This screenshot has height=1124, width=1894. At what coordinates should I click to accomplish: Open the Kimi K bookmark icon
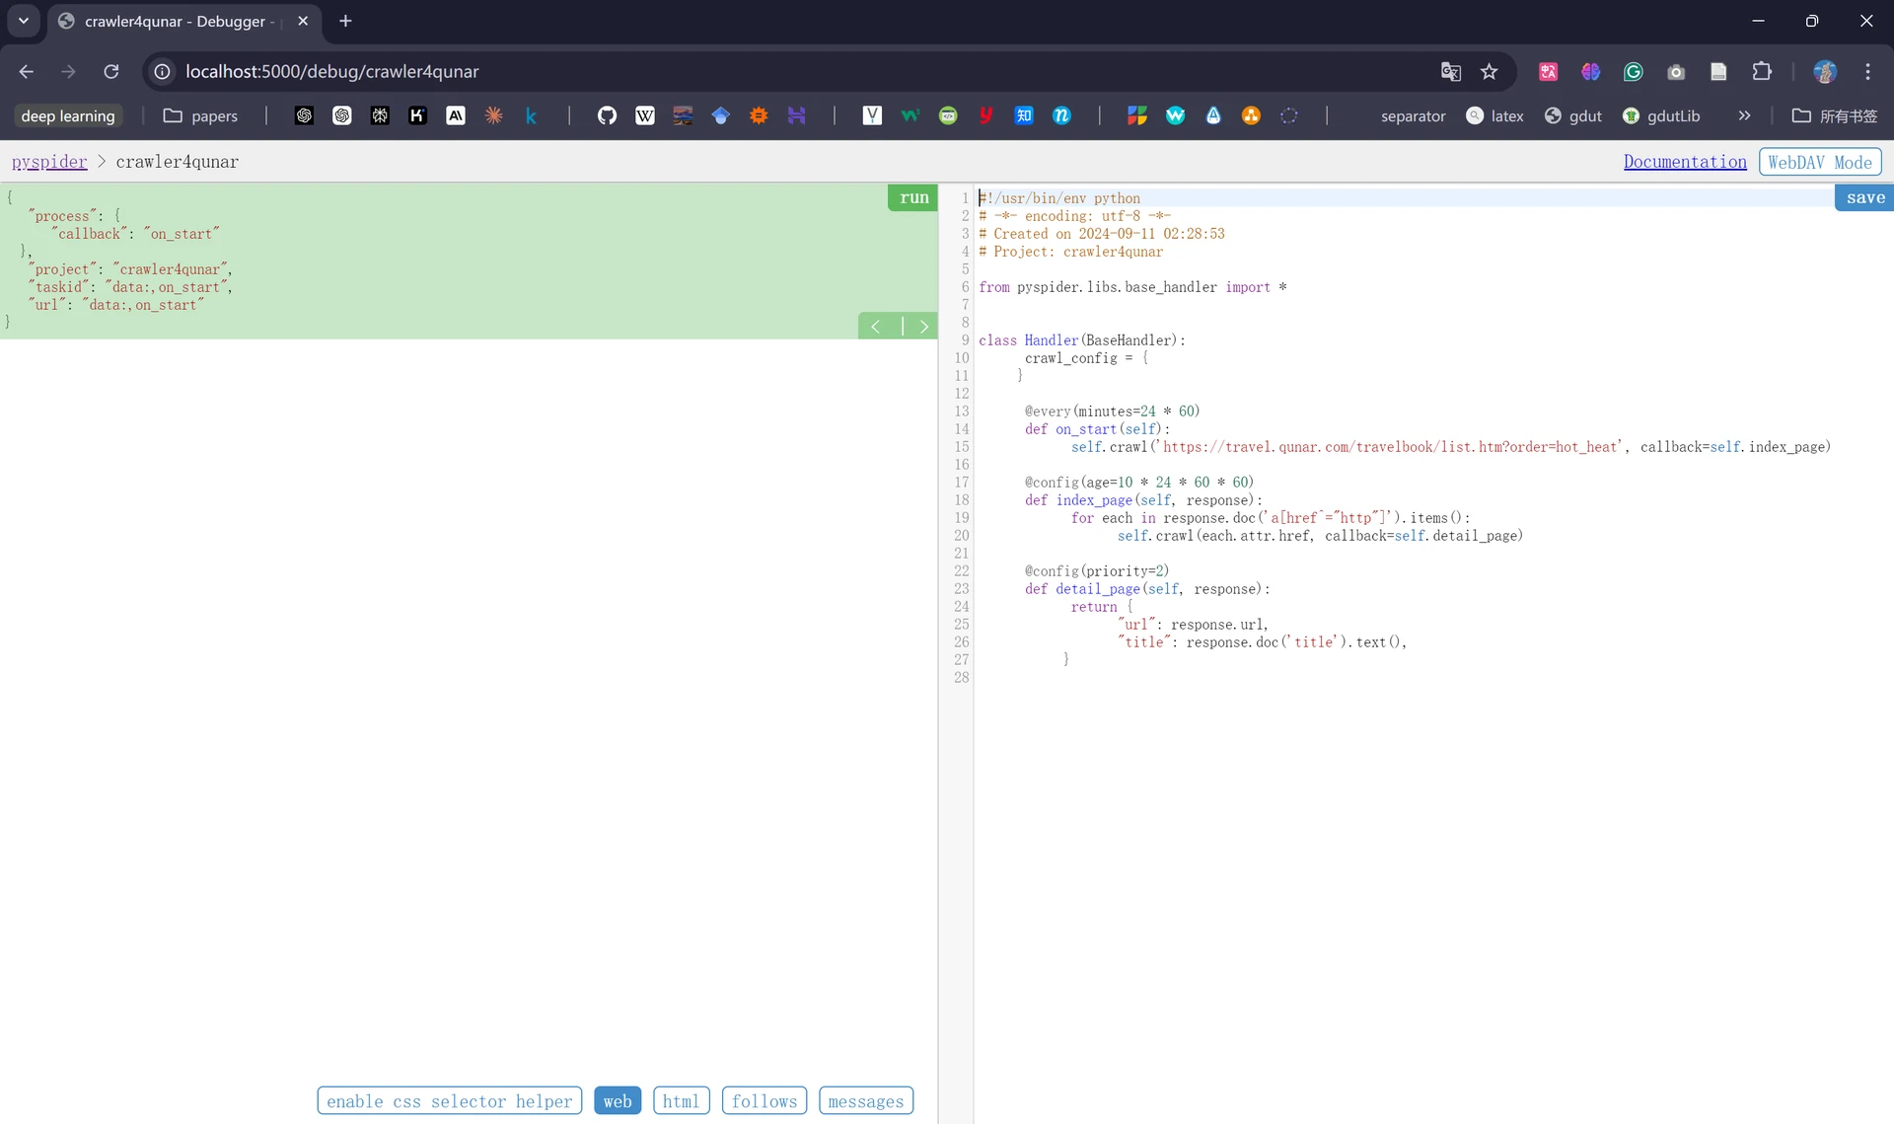417,115
